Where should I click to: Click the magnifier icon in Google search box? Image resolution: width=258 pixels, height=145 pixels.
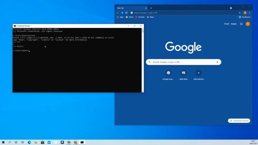(x=150, y=62)
